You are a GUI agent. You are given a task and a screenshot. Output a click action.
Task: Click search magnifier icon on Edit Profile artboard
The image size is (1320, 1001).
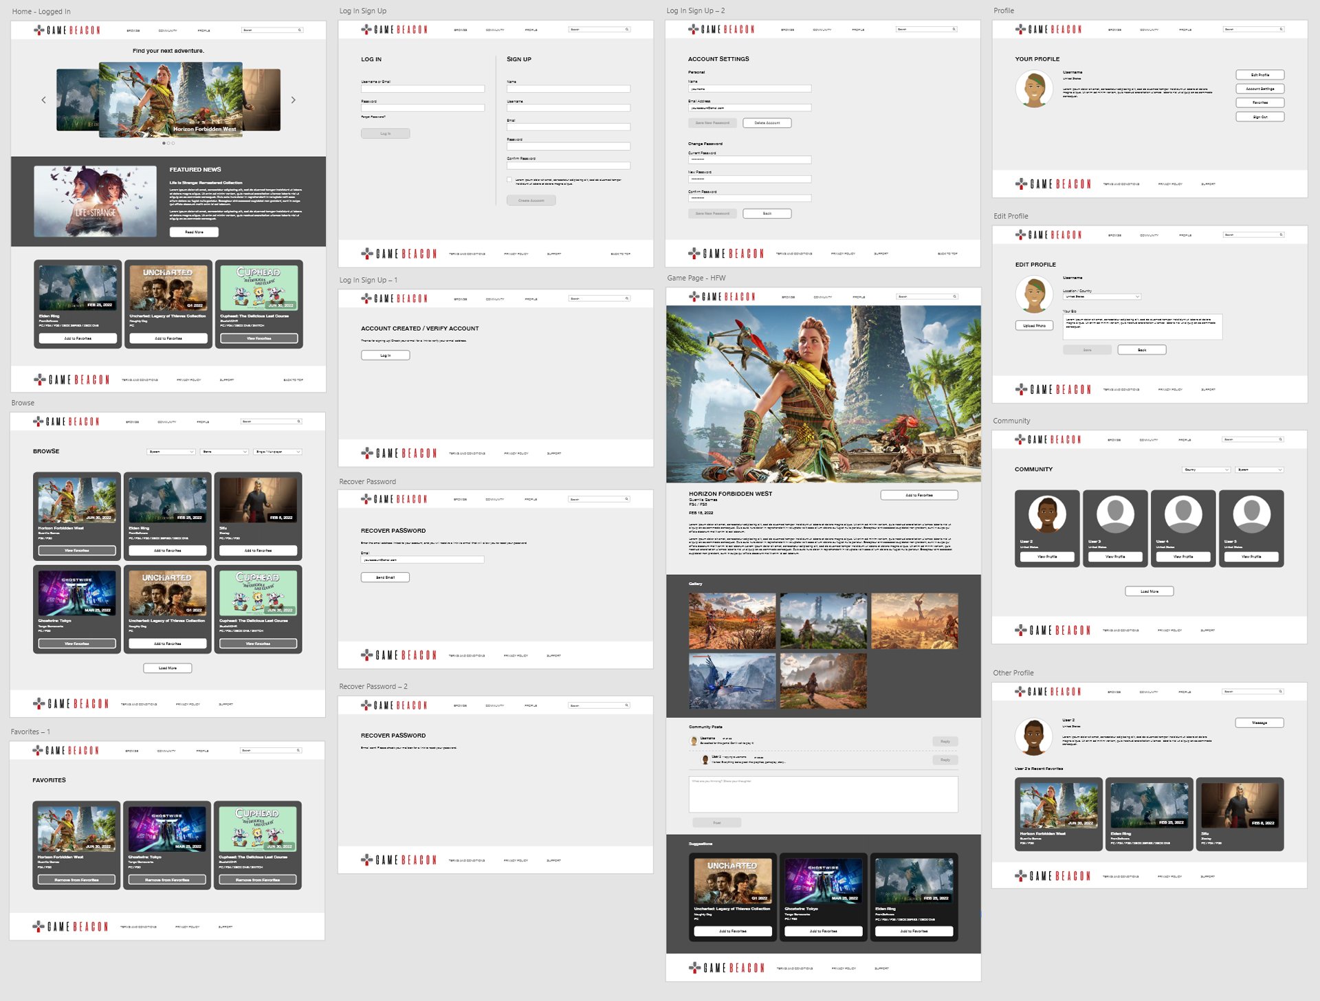coord(1281,235)
